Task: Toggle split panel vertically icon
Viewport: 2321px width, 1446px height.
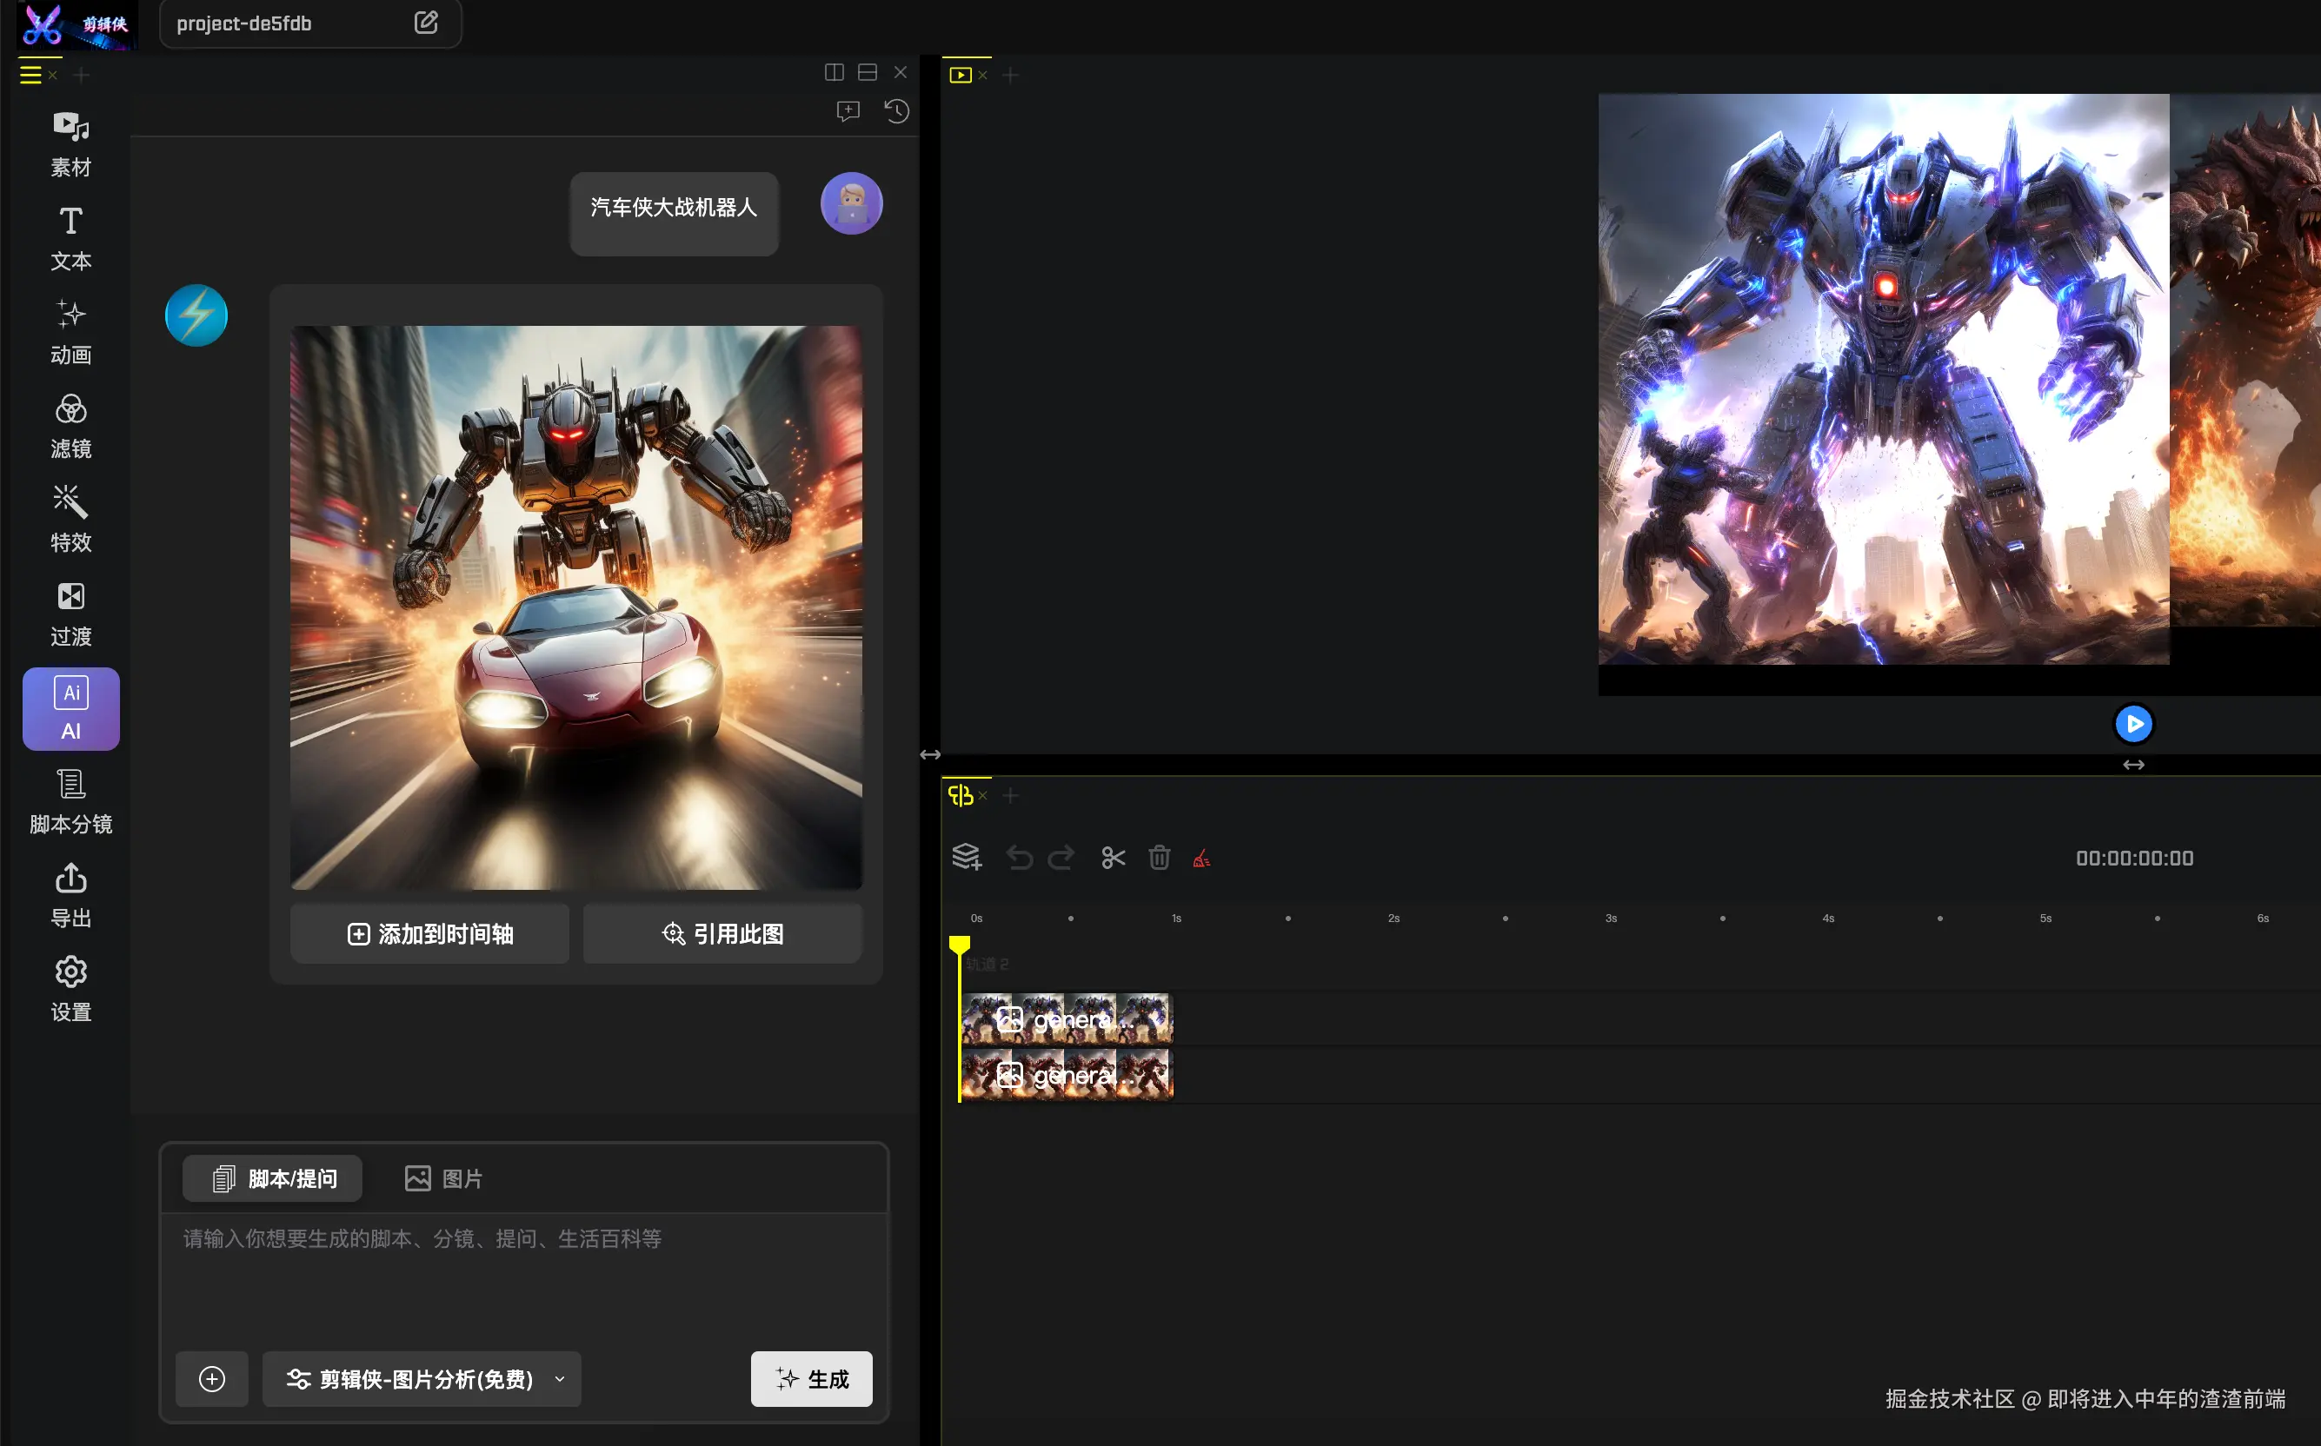Action: pyautogui.click(x=834, y=73)
